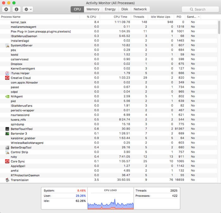Switch to the Memory tab
Viewport: 221px width, 213px height.
93,9
